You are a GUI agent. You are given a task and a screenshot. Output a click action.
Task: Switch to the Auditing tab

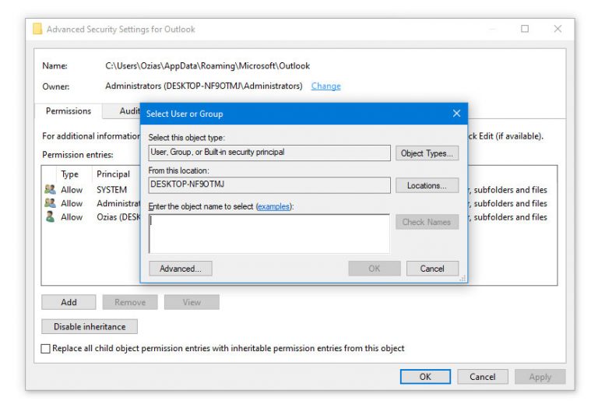click(129, 111)
